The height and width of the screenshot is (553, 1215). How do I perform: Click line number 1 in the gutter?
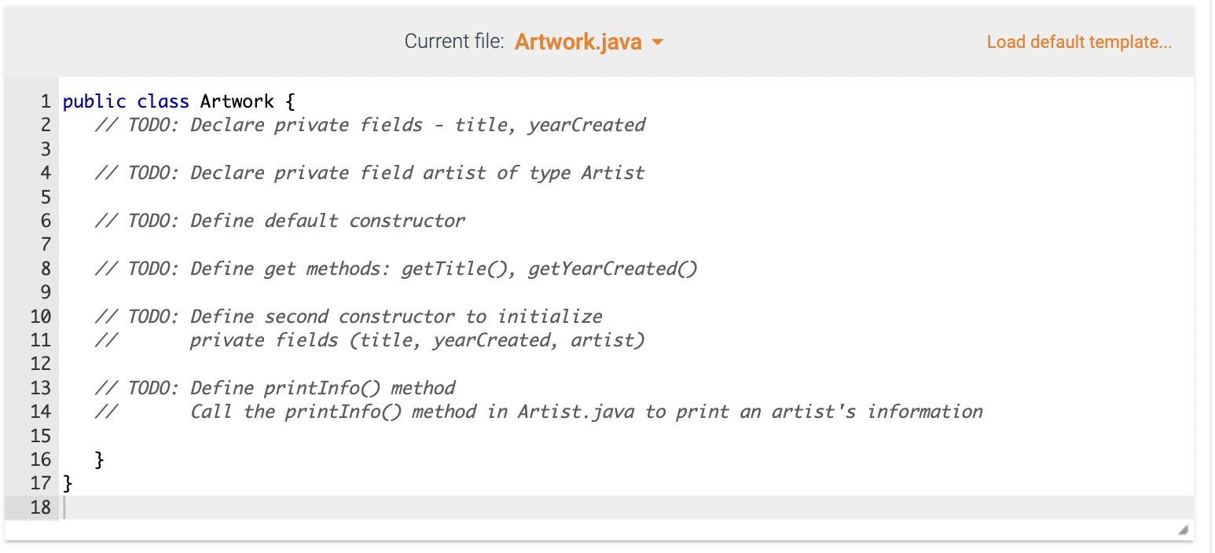tap(45, 101)
